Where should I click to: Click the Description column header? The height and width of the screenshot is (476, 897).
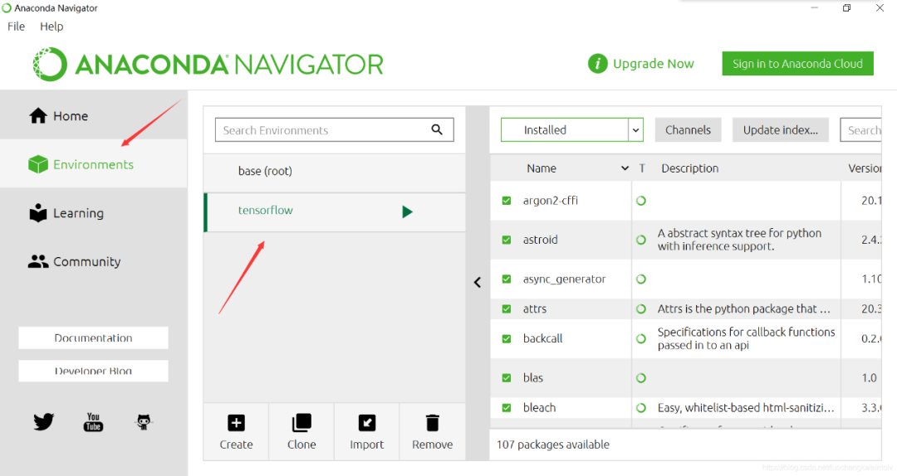click(690, 168)
